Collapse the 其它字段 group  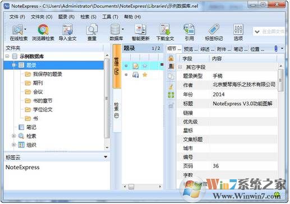[180, 67]
